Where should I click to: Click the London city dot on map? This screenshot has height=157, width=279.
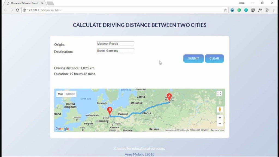pyautogui.click(x=77, y=120)
